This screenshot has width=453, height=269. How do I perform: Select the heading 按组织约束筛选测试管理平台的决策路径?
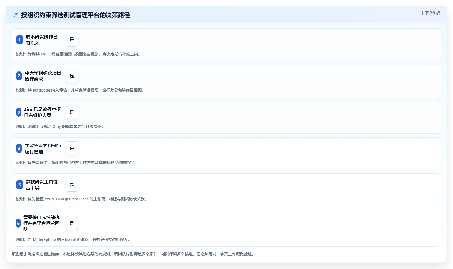tap(76, 15)
